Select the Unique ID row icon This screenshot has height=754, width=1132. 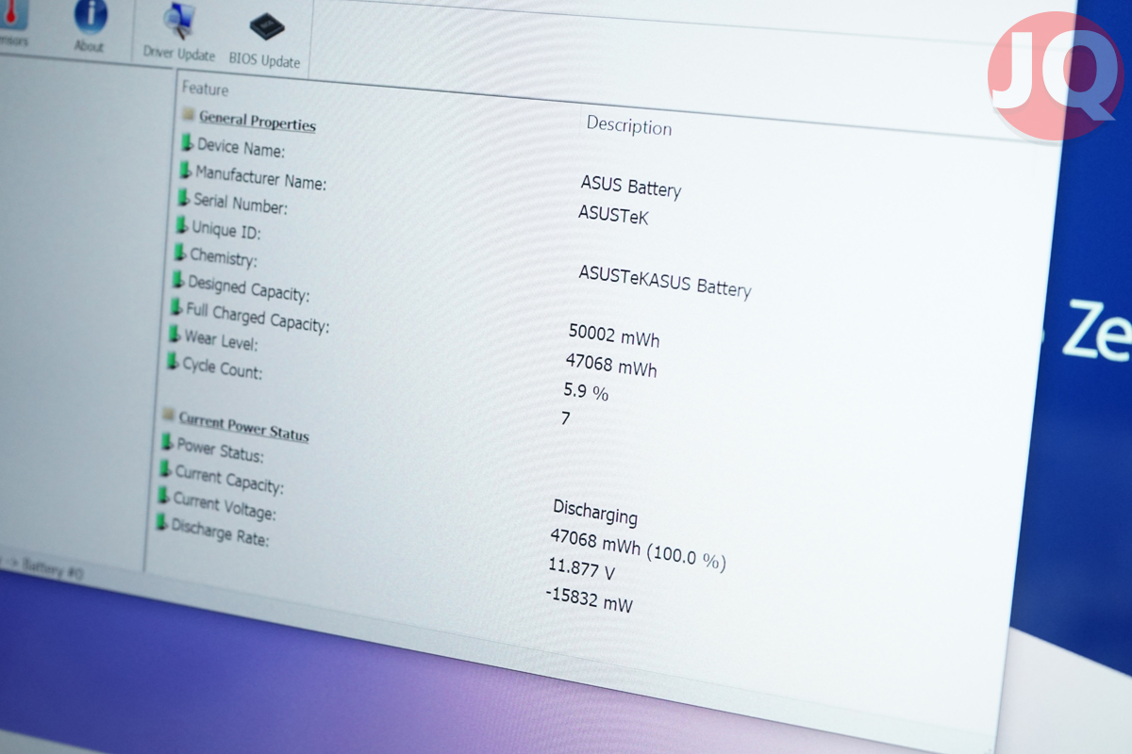tap(180, 225)
